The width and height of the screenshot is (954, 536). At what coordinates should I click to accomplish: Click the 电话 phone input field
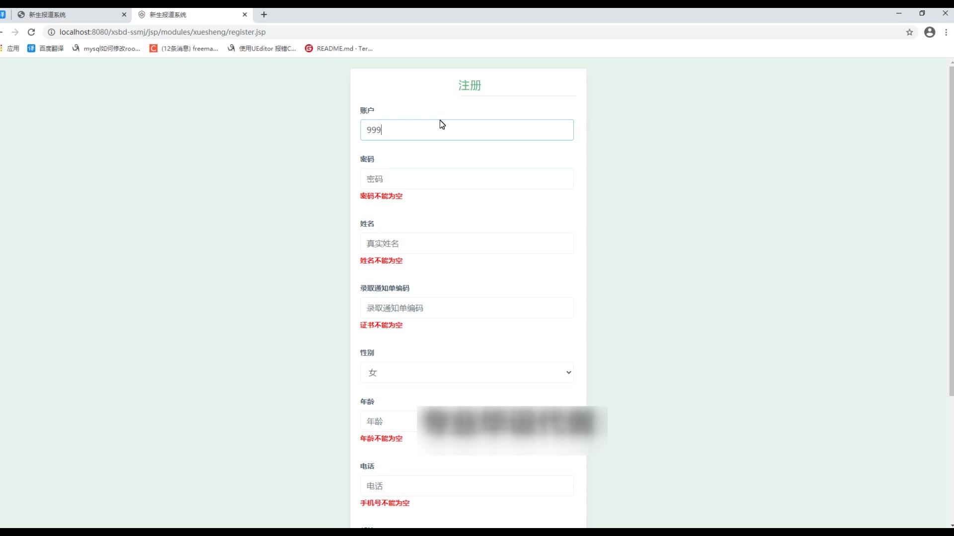tap(467, 486)
